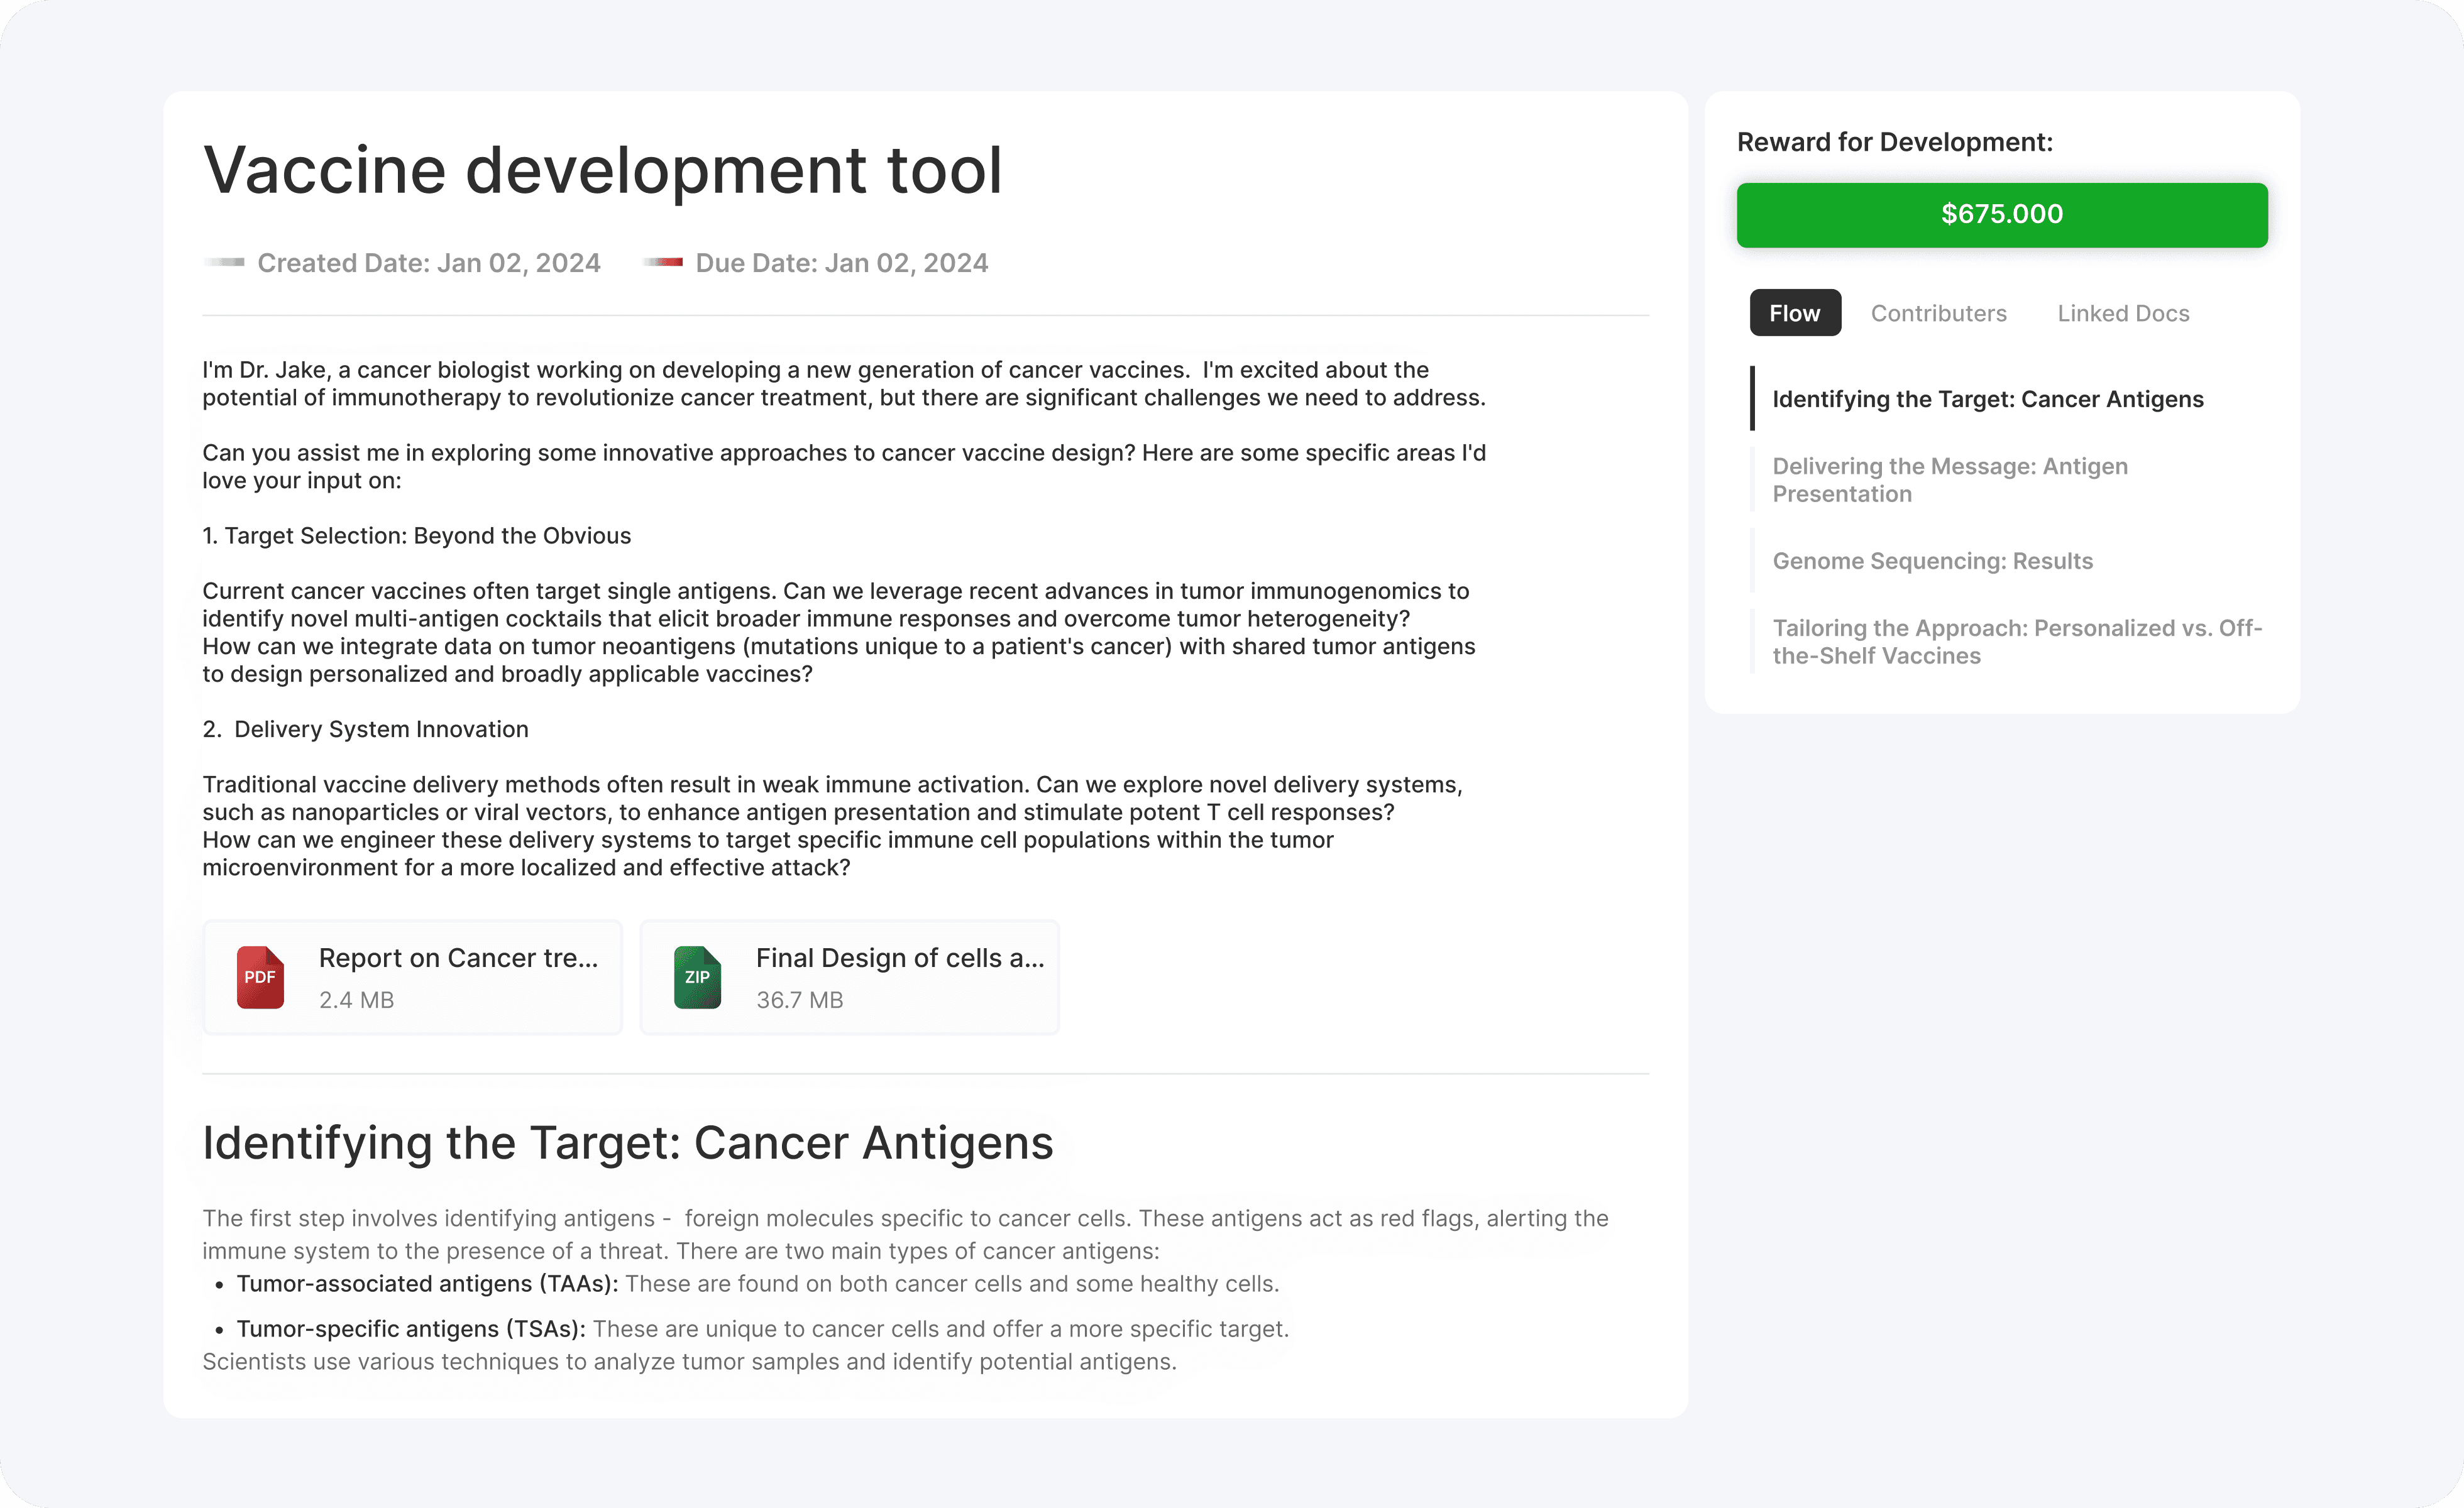Select Tailoring the Approach flow step
Viewport: 2464px width, 1508px height.
(2016, 642)
